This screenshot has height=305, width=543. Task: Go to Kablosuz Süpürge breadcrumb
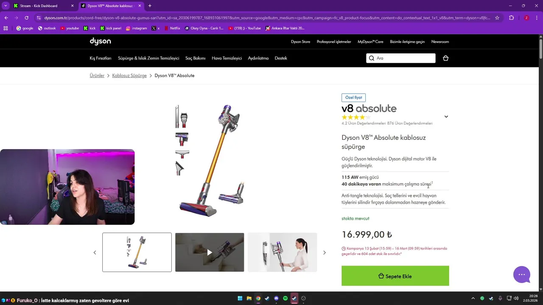click(x=129, y=75)
